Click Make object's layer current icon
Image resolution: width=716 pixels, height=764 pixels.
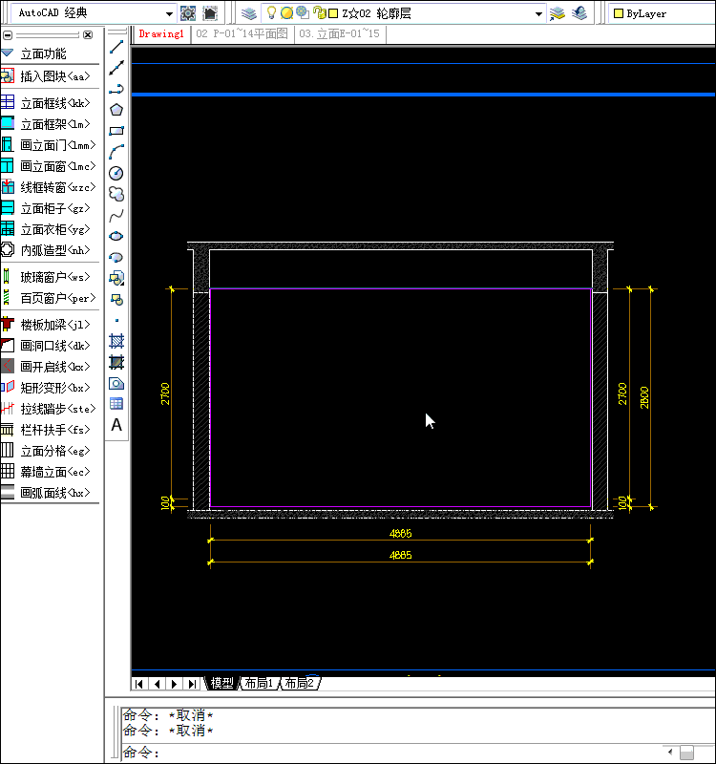point(558,13)
